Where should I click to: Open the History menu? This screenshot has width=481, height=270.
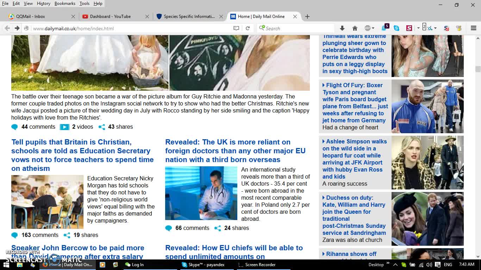click(44, 4)
